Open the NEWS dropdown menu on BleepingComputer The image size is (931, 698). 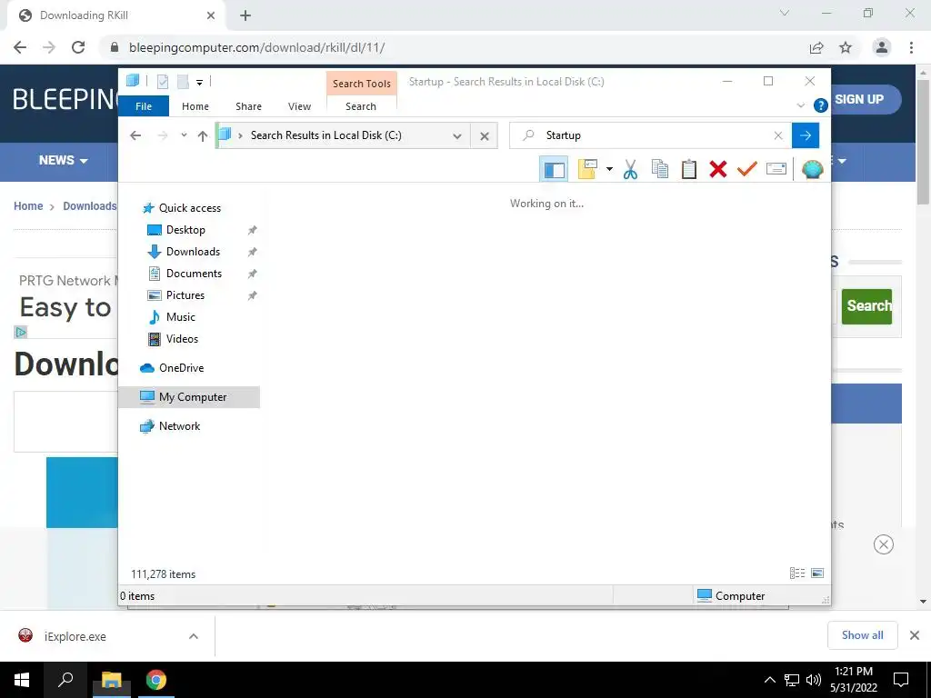(63, 160)
